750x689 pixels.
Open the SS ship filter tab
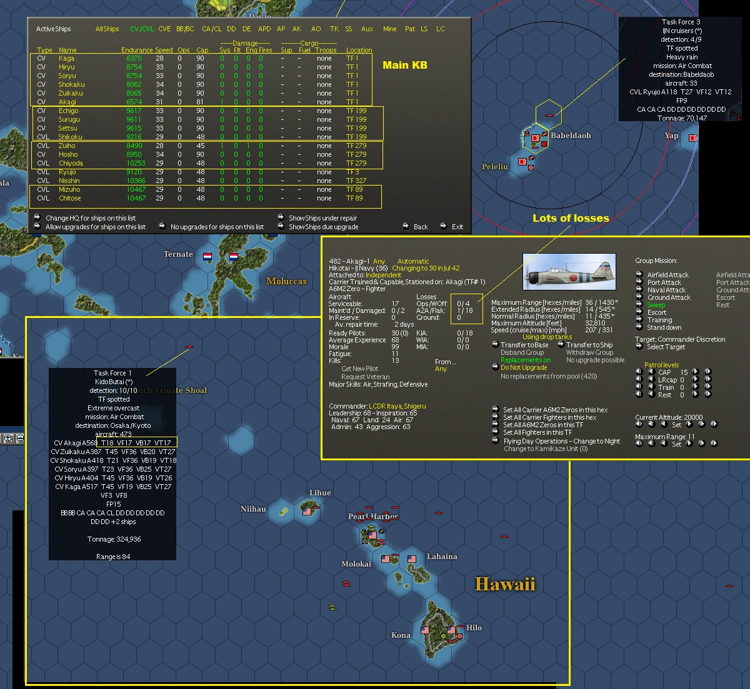[x=348, y=29]
